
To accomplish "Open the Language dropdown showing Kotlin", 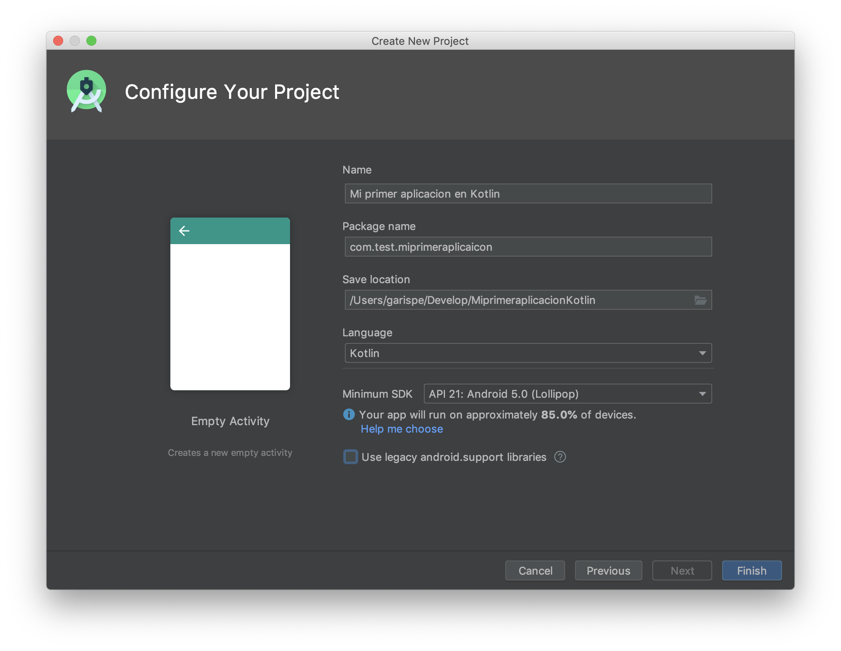I will pyautogui.click(x=528, y=353).
